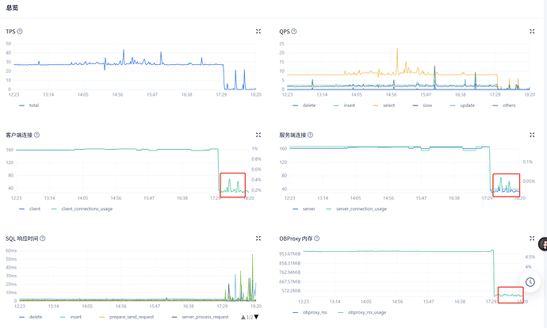Click the SQL 响应时间 chart title
The height and width of the screenshot is (328, 547).
click(x=22, y=238)
